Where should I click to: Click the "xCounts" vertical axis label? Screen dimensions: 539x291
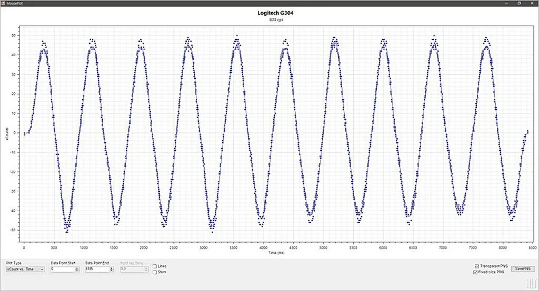[6, 133]
